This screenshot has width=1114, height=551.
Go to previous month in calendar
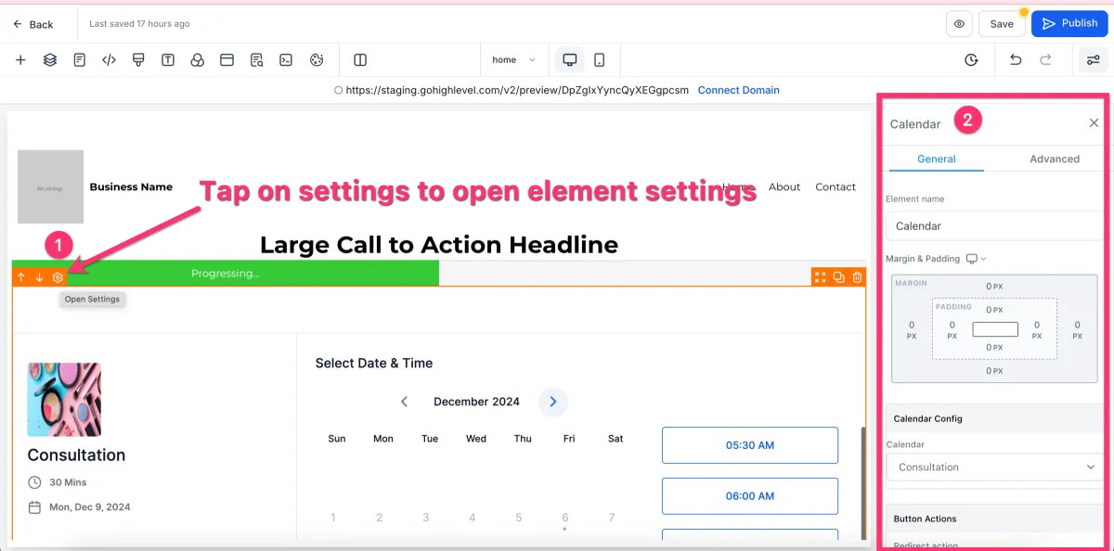[x=405, y=402]
